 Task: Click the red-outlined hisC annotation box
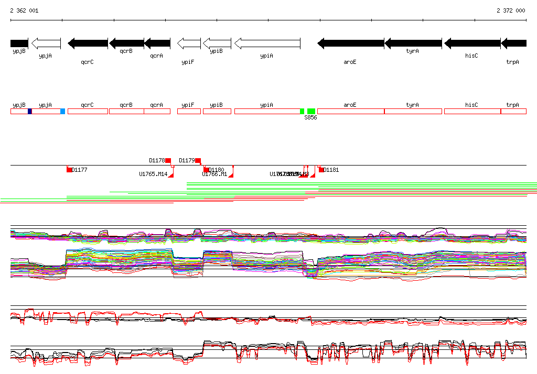click(x=472, y=111)
